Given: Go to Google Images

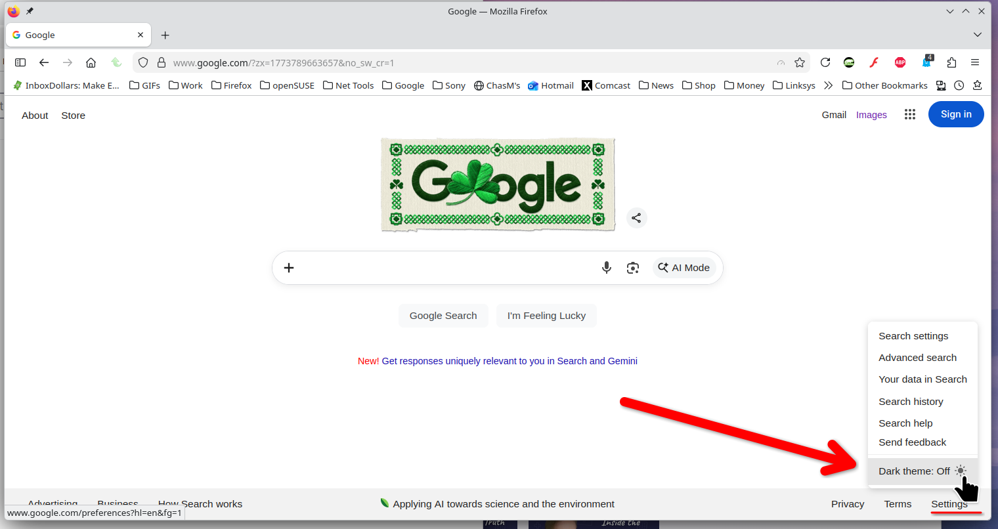Looking at the screenshot, I should click(871, 115).
